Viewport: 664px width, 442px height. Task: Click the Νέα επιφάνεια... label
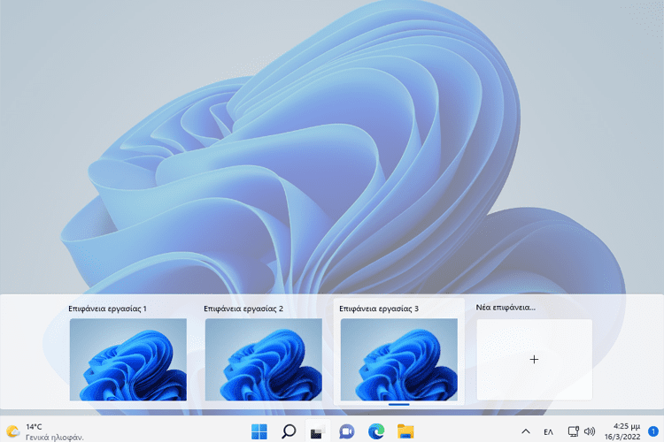(506, 308)
